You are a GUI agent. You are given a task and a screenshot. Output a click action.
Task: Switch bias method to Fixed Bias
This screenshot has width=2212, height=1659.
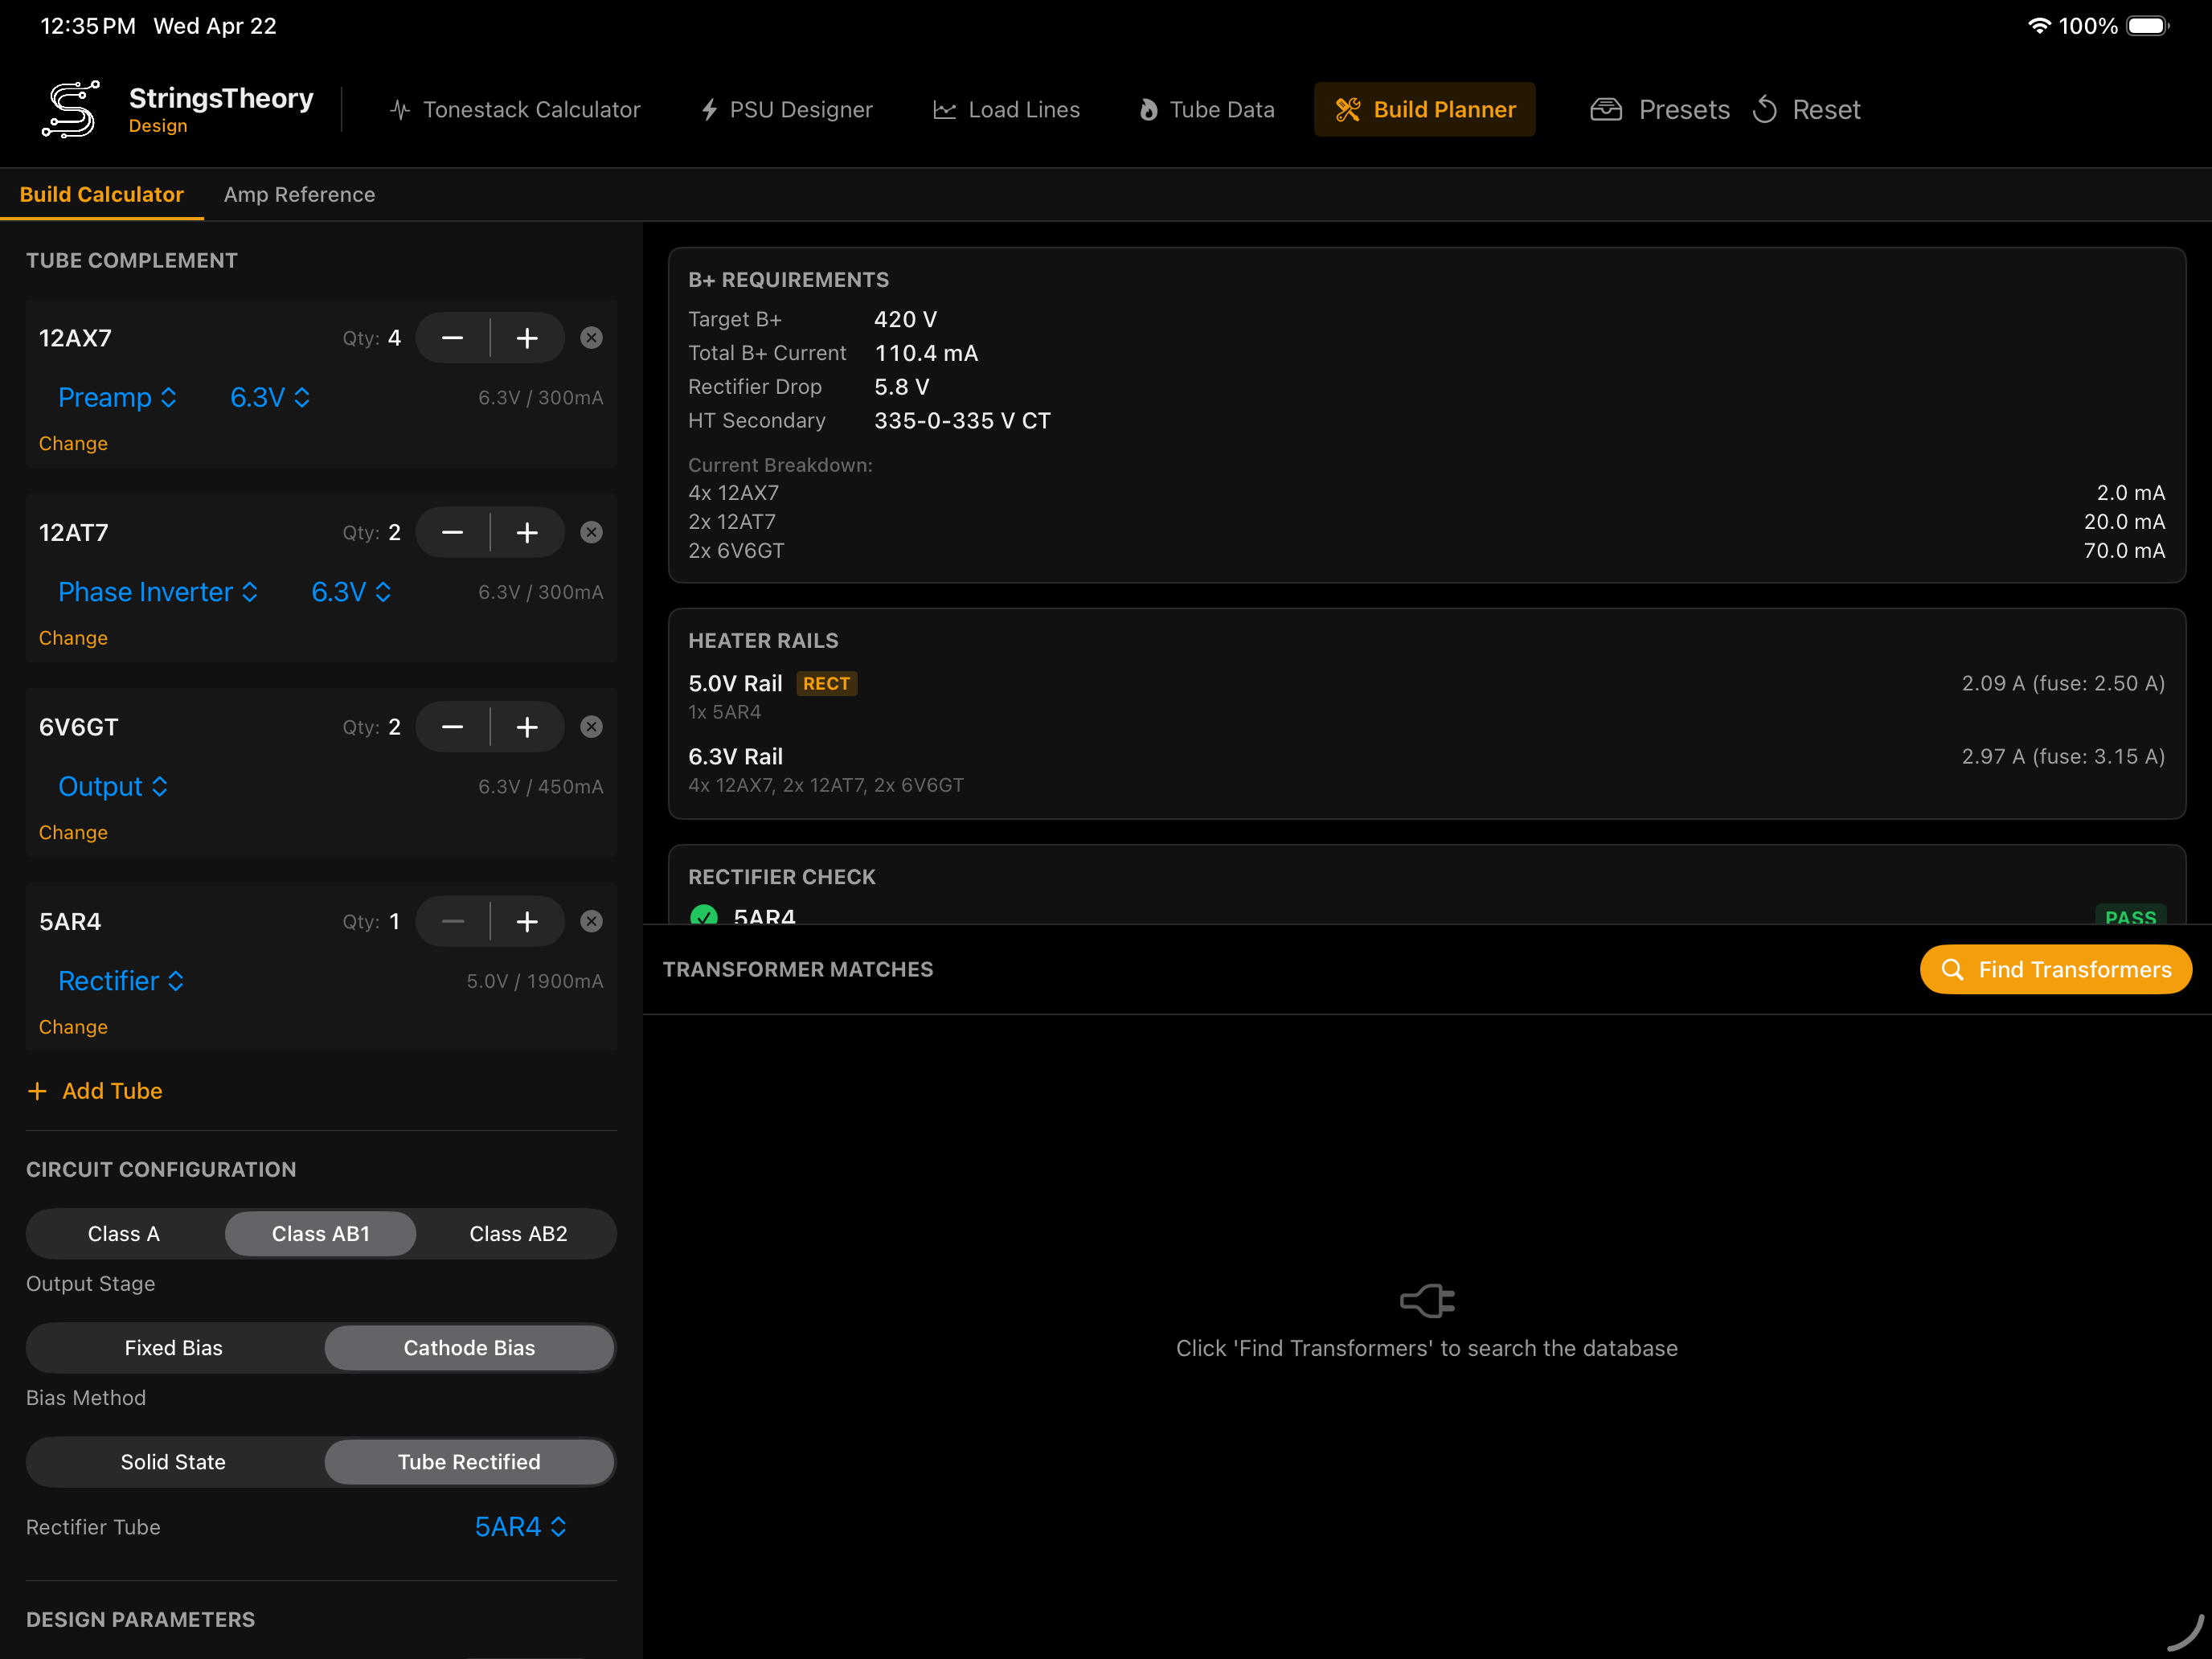click(173, 1347)
